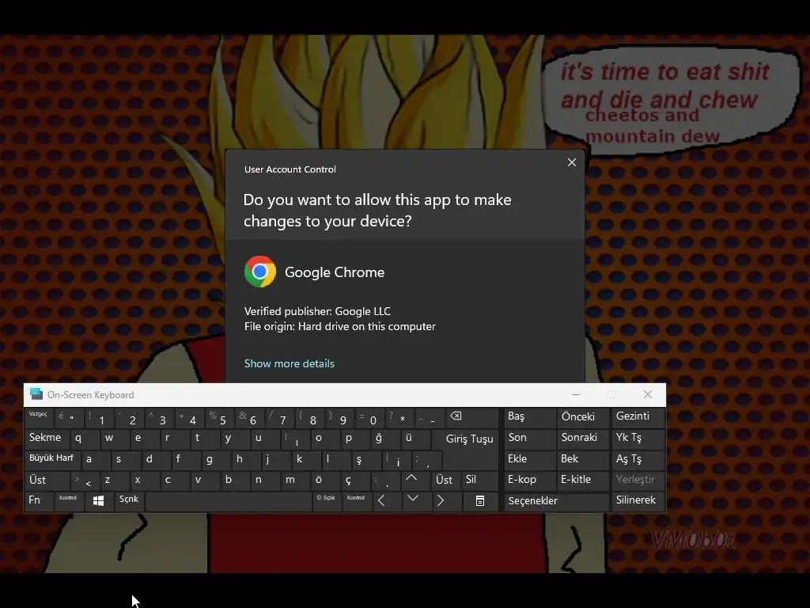
Task: Click File origin: Hard drive text
Action: tap(339, 326)
